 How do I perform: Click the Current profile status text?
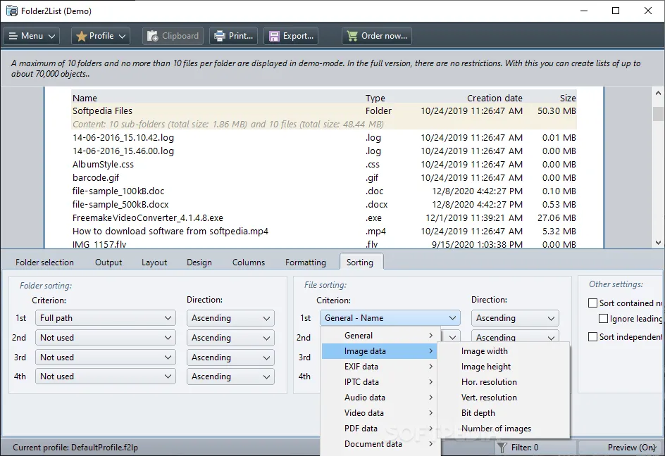pos(75,448)
